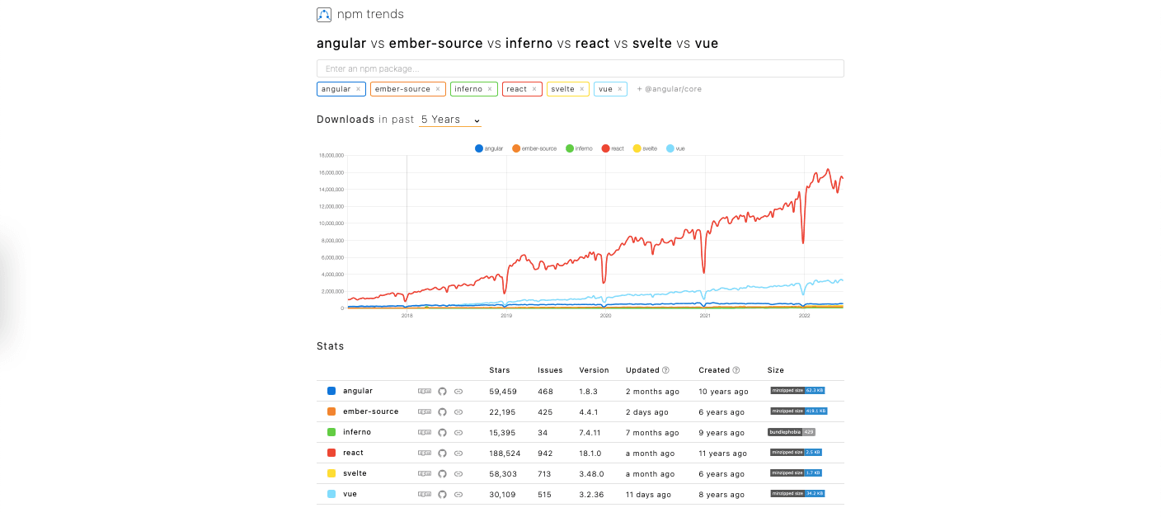The height and width of the screenshot is (517, 1161).
Task: Toggle svelte series in chart legend
Action: point(645,148)
